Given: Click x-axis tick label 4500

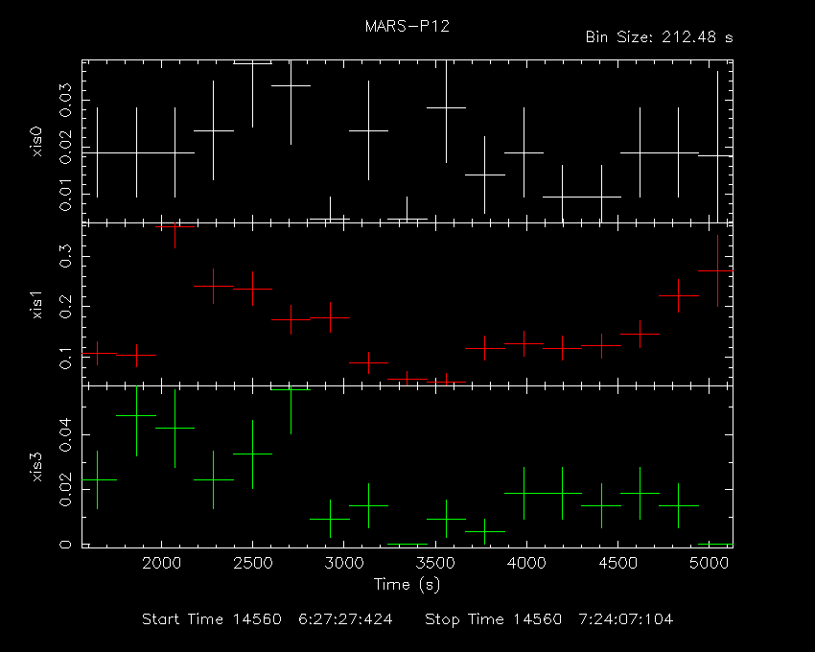Looking at the screenshot, I should pyautogui.click(x=618, y=563).
